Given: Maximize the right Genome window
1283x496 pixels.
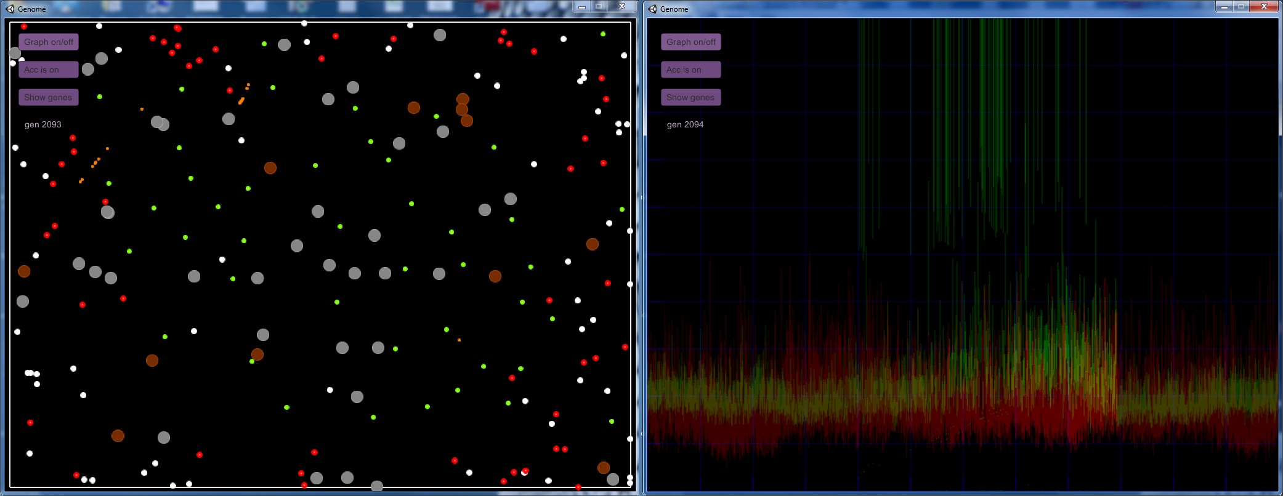Looking at the screenshot, I should pos(1241,7).
